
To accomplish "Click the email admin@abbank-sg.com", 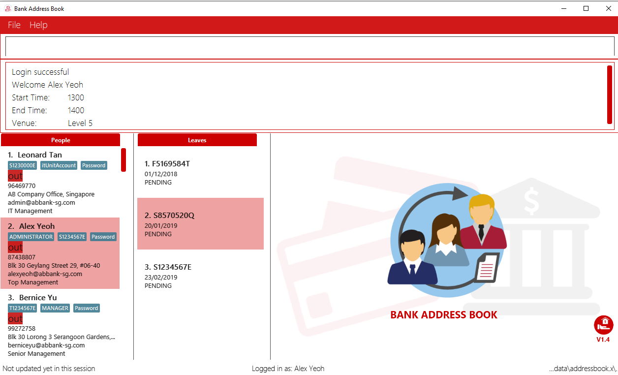I will click(x=41, y=202).
